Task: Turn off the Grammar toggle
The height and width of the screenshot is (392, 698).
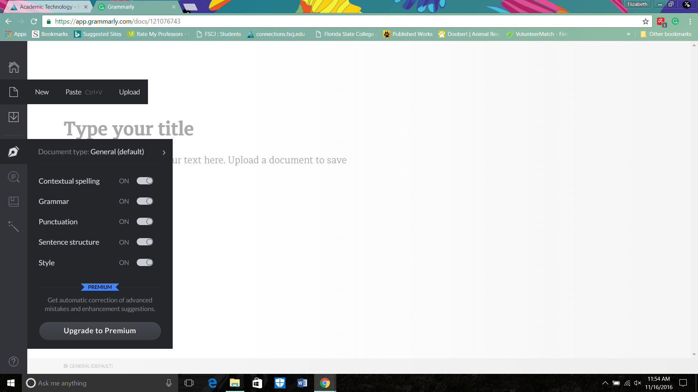Action: [145, 201]
